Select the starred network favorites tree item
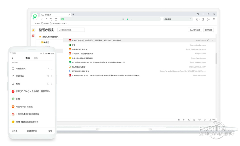The width and height of the screenshot is (240, 146). [49, 37]
